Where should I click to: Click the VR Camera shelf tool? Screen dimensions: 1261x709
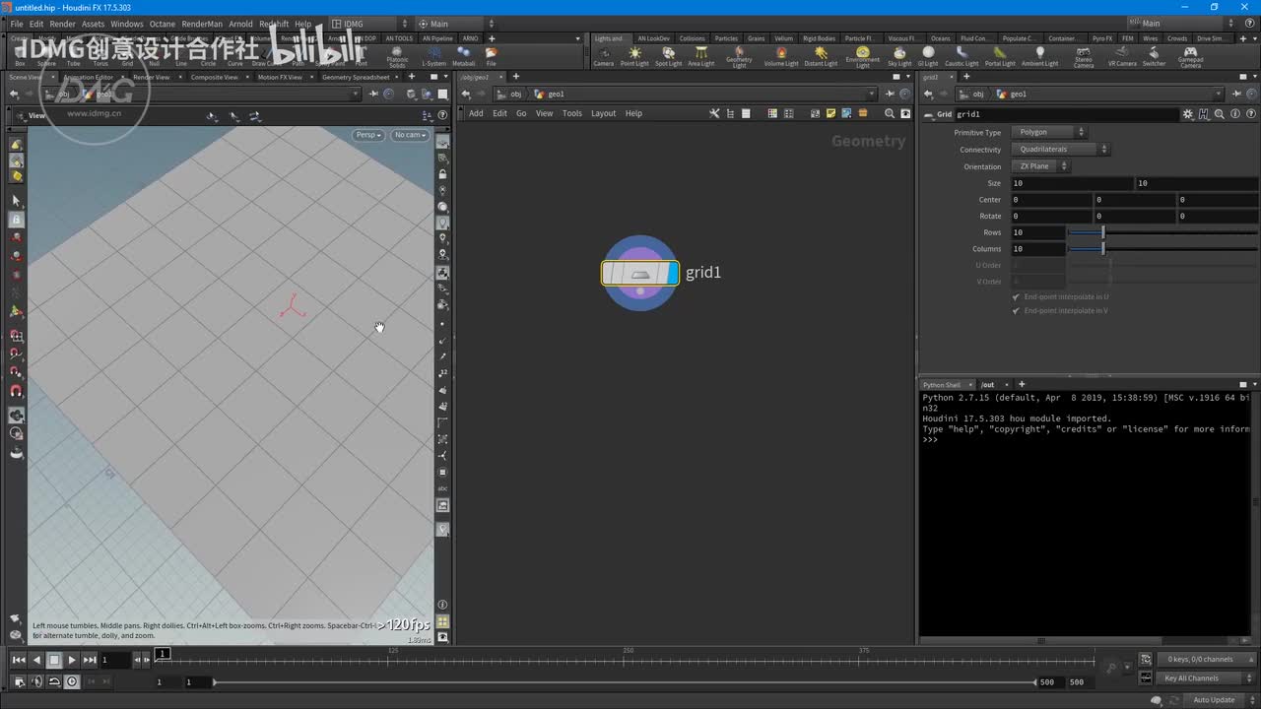tap(1122, 56)
